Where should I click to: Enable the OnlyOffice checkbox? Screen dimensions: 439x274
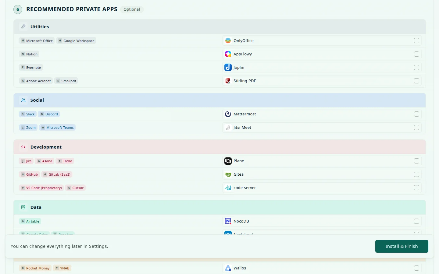416,40
